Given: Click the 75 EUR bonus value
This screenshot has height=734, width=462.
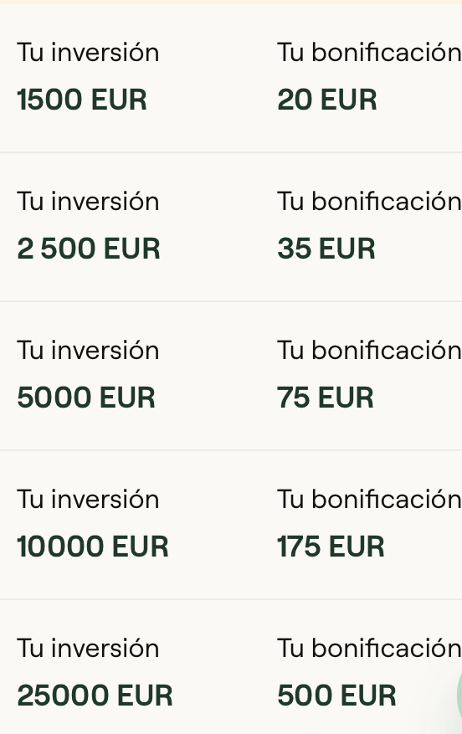Looking at the screenshot, I should click(326, 398).
